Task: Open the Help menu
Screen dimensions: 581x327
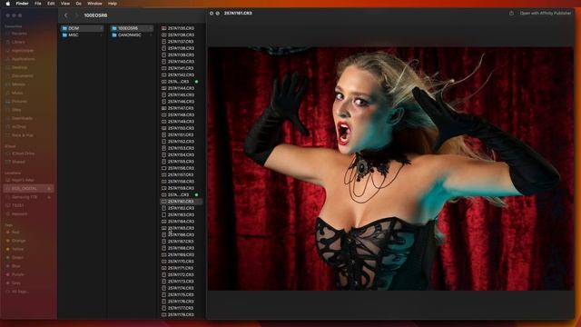Action: [x=113, y=4]
